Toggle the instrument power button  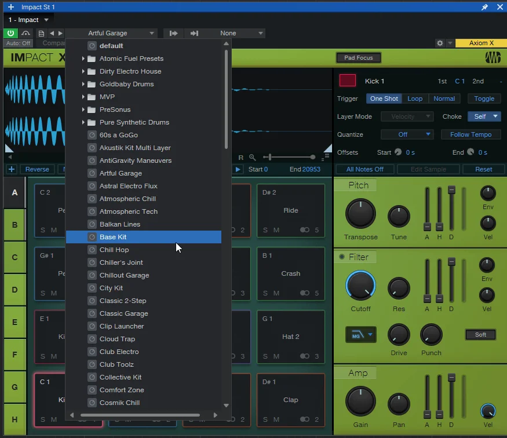tap(10, 33)
